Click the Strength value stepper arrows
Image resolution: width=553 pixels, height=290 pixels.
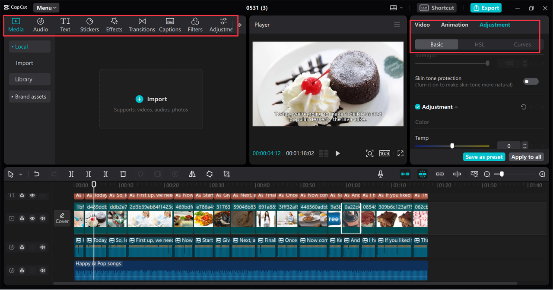coord(525,63)
